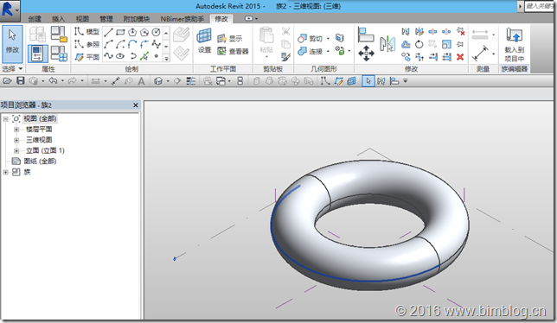Select the Rectangle draw tool

click(x=120, y=33)
